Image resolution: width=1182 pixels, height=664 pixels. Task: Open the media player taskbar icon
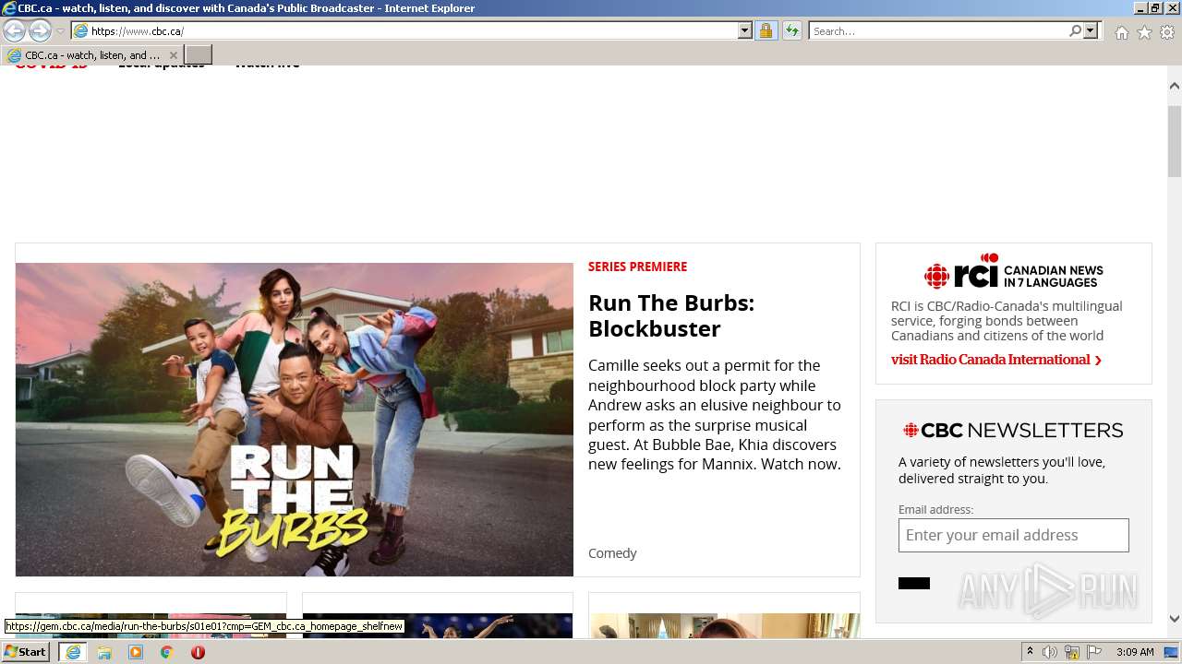pos(136,652)
